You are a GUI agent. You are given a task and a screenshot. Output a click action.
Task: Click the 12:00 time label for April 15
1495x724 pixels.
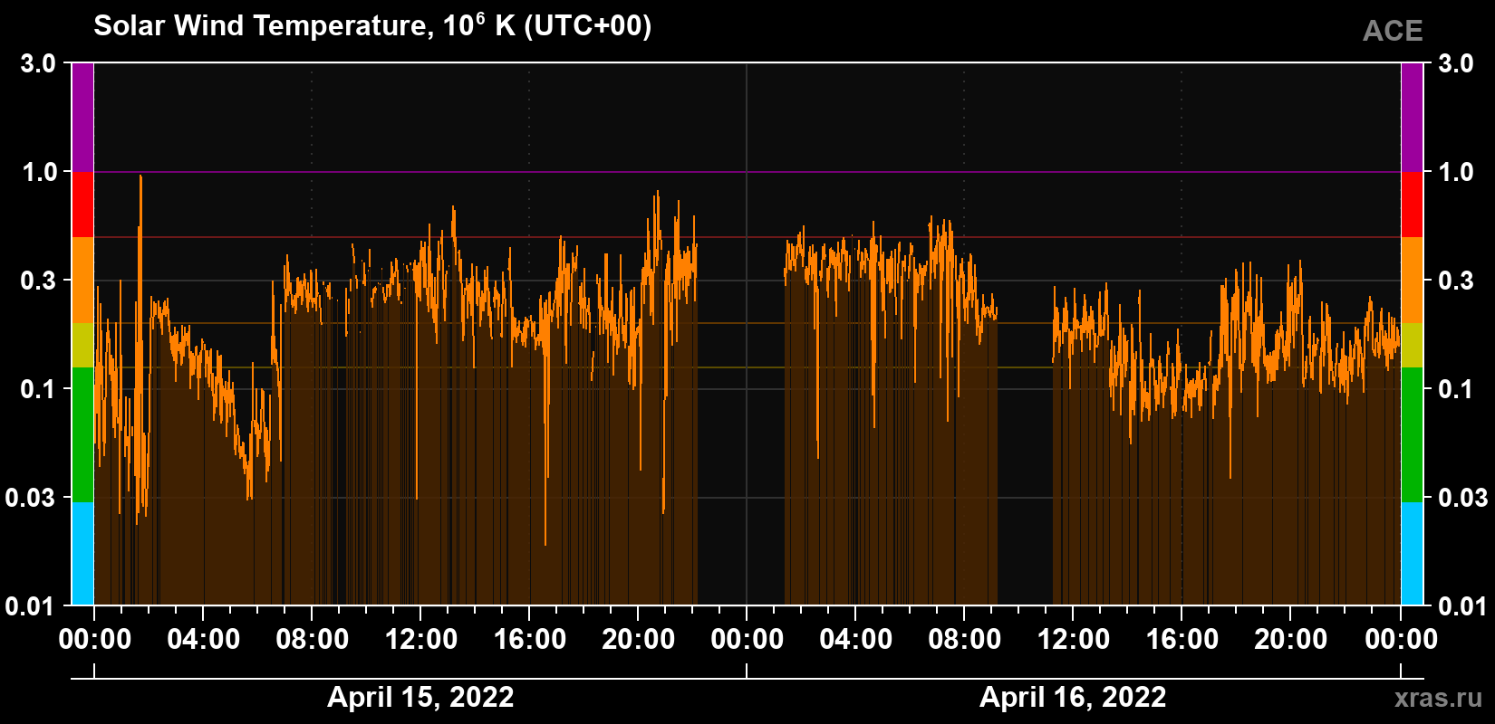421,640
